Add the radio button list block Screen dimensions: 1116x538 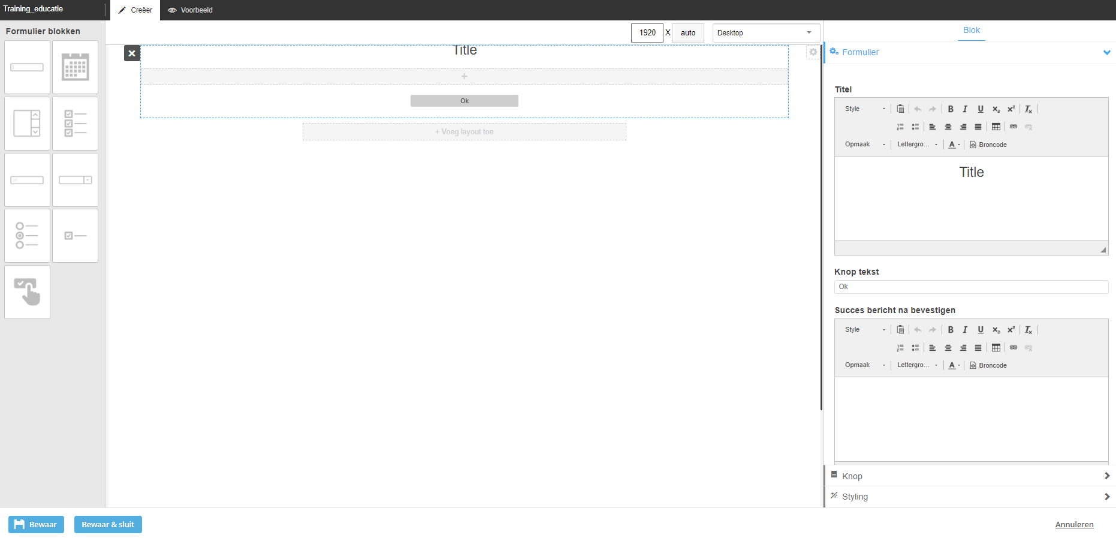[x=27, y=236]
